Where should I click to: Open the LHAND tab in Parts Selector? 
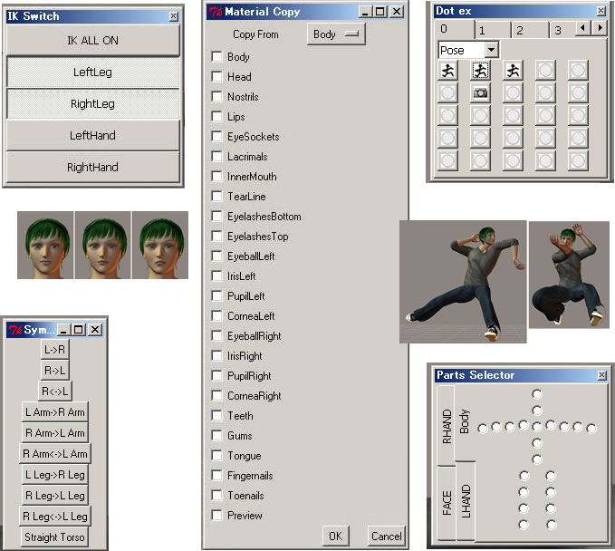coord(466,500)
